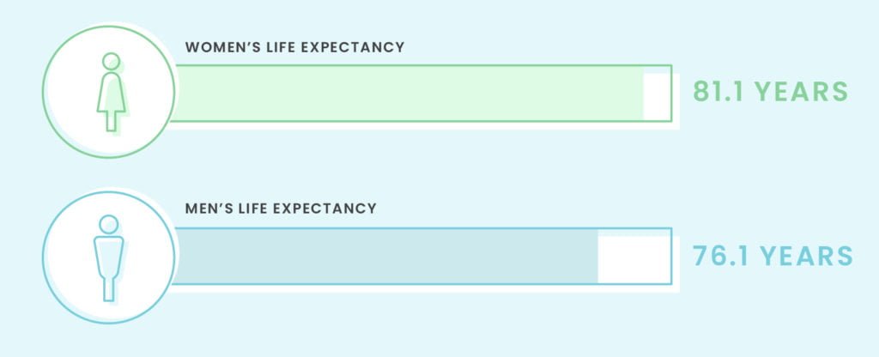Click the head of the woman figure
Screen dimensions: 879x357
point(110,62)
